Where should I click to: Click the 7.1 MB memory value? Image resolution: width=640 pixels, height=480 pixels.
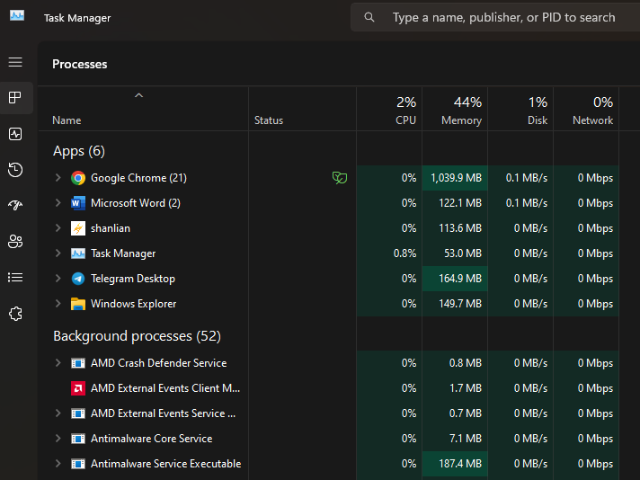pos(466,439)
